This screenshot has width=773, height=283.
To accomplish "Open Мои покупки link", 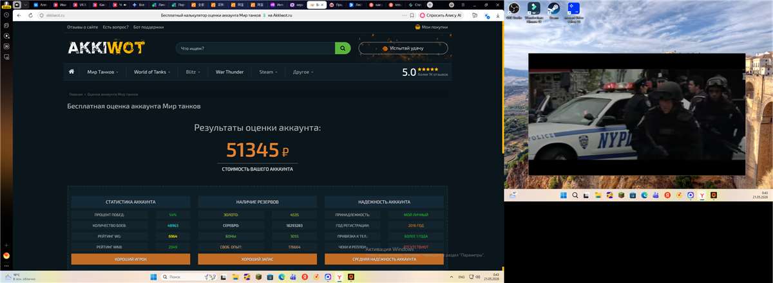I will [435, 28].
